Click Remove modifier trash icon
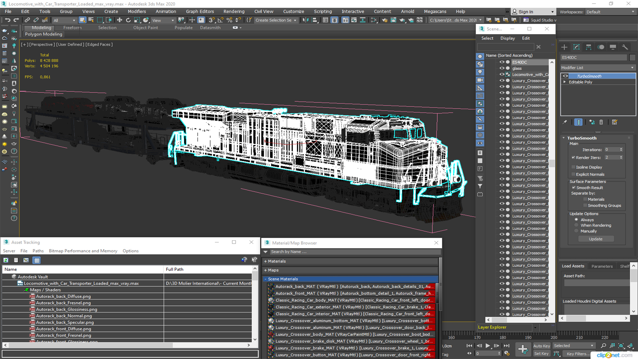Viewport: 638px width, 359px height. click(601, 122)
